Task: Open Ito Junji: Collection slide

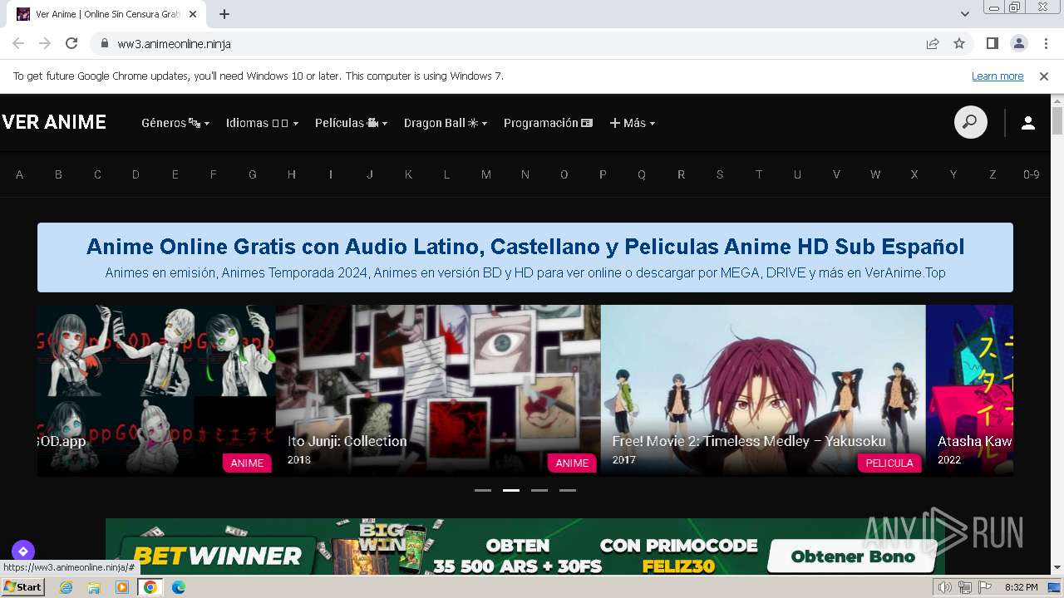Action: 438,390
